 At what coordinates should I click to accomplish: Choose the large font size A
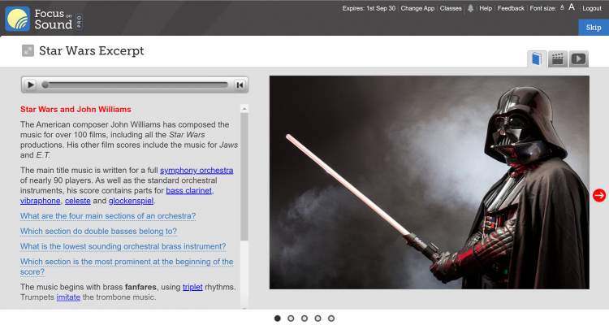pos(572,7)
